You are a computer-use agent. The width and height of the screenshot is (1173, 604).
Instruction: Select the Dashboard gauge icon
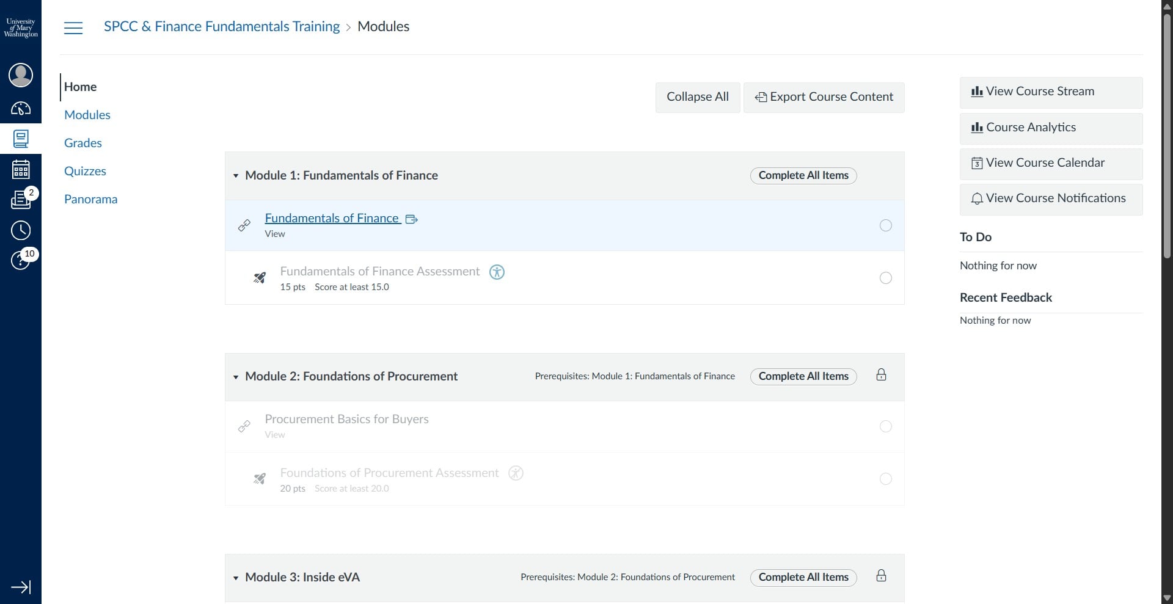(21, 109)
